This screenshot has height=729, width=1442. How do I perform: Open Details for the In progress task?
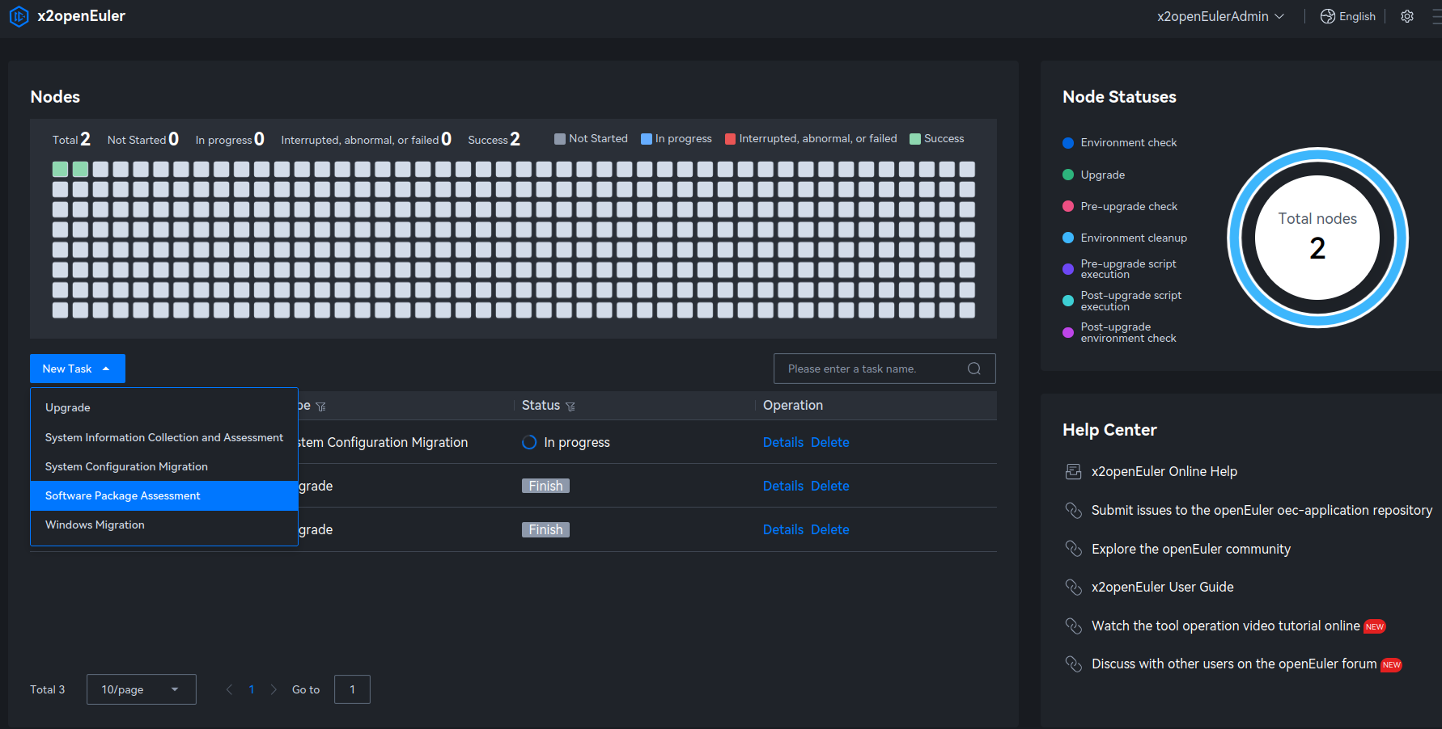pyautogui.click(x=782, y=443)
